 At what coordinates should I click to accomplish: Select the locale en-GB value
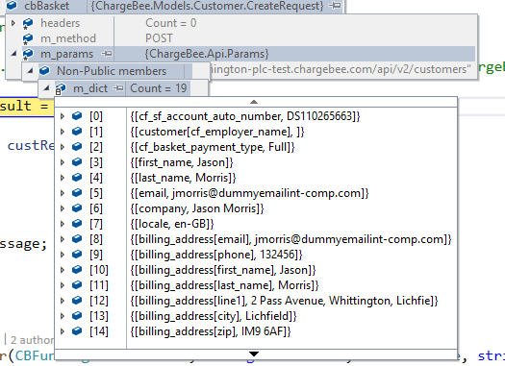pos(172,224)
